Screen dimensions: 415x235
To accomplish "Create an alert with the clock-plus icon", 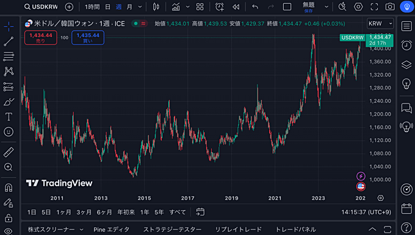I will (220, 7).
